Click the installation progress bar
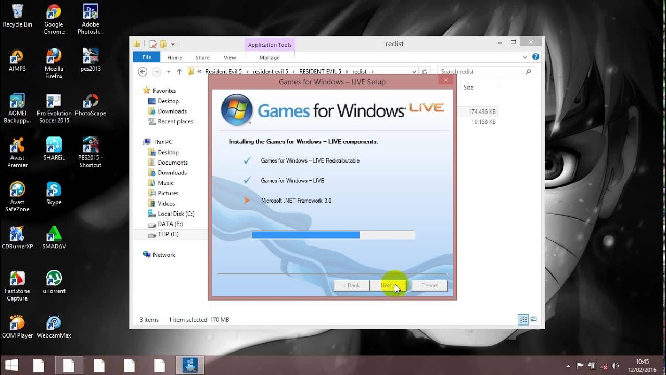Screen dimensions: 666x375 point(333,235)
